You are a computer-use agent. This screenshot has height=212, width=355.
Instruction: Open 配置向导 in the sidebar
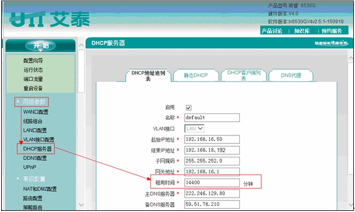pos(33,60)
